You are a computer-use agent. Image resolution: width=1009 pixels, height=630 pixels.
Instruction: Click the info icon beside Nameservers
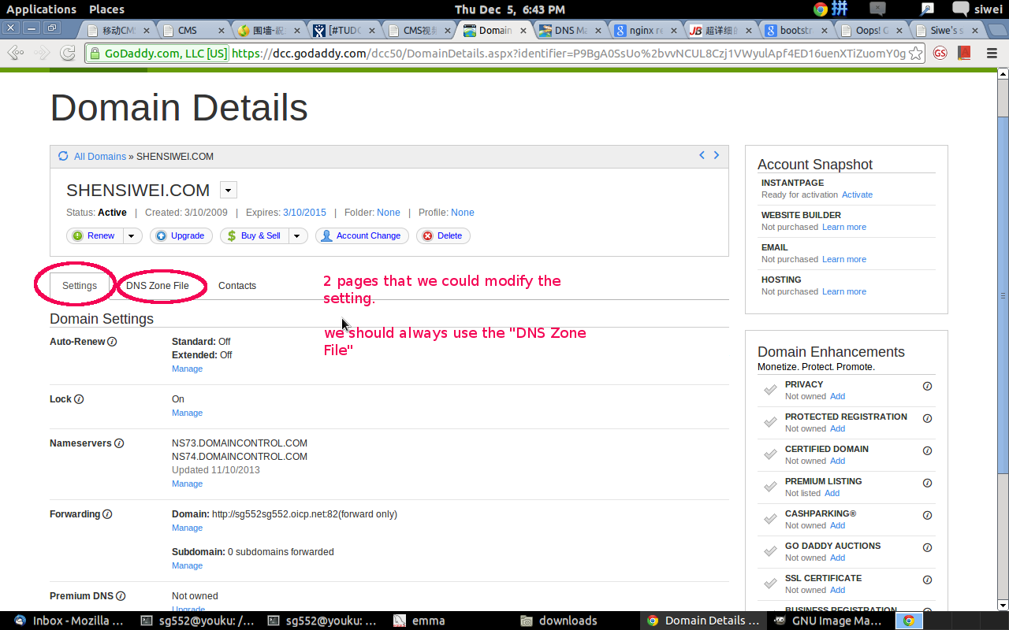click(x=119, y=443)
